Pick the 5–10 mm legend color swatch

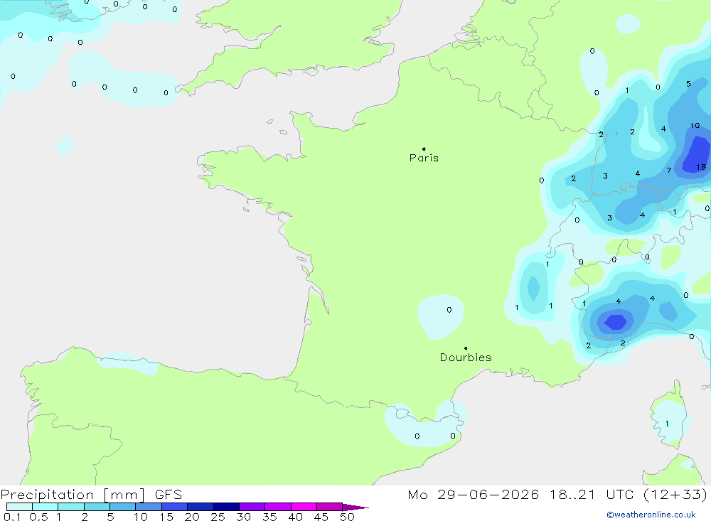click(x=123, y=507)
